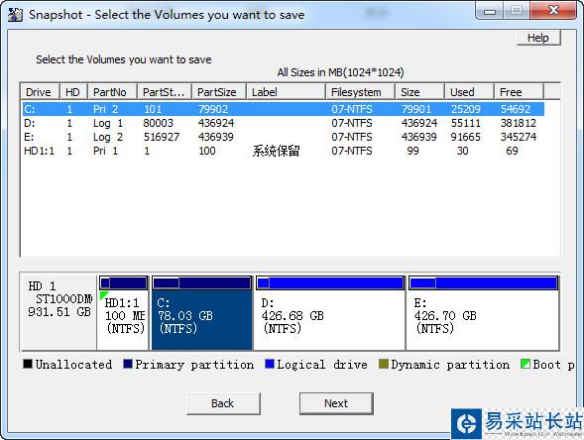The height and width of the screenshot is (440, 584).
Task: Click Used value 25209
Action: coord(466,109)
